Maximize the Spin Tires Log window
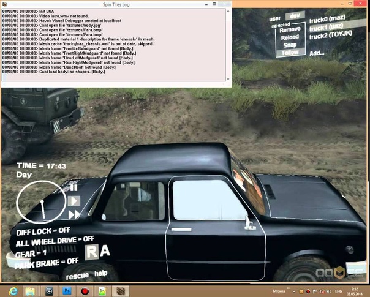The height and width of the screenshot is (297, 370). click(214, 4)
